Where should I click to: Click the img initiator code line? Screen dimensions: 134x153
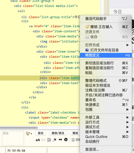[60, 41]
